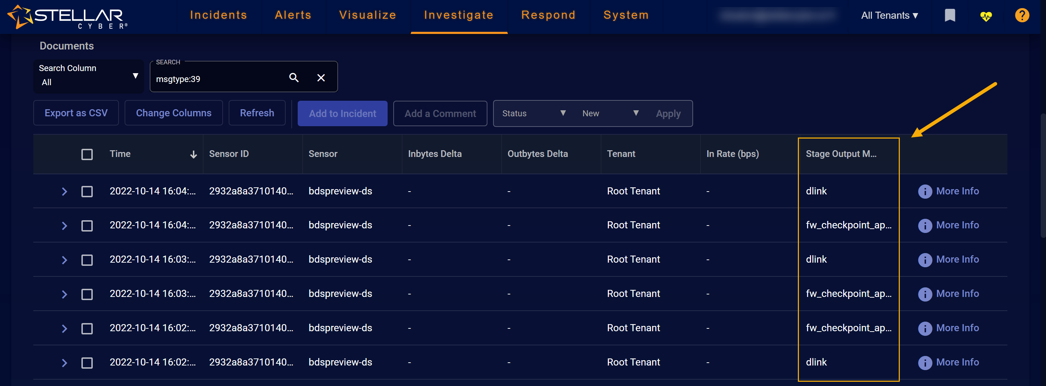Click the search magnifier icon

click(293, 77)
